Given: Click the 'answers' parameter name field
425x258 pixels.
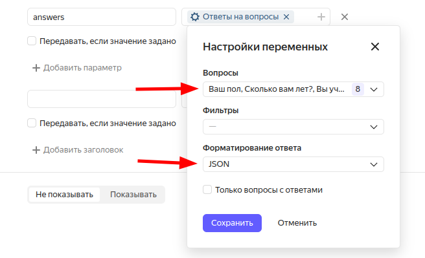Looking at the screenshot, I should tap(102, 17).
